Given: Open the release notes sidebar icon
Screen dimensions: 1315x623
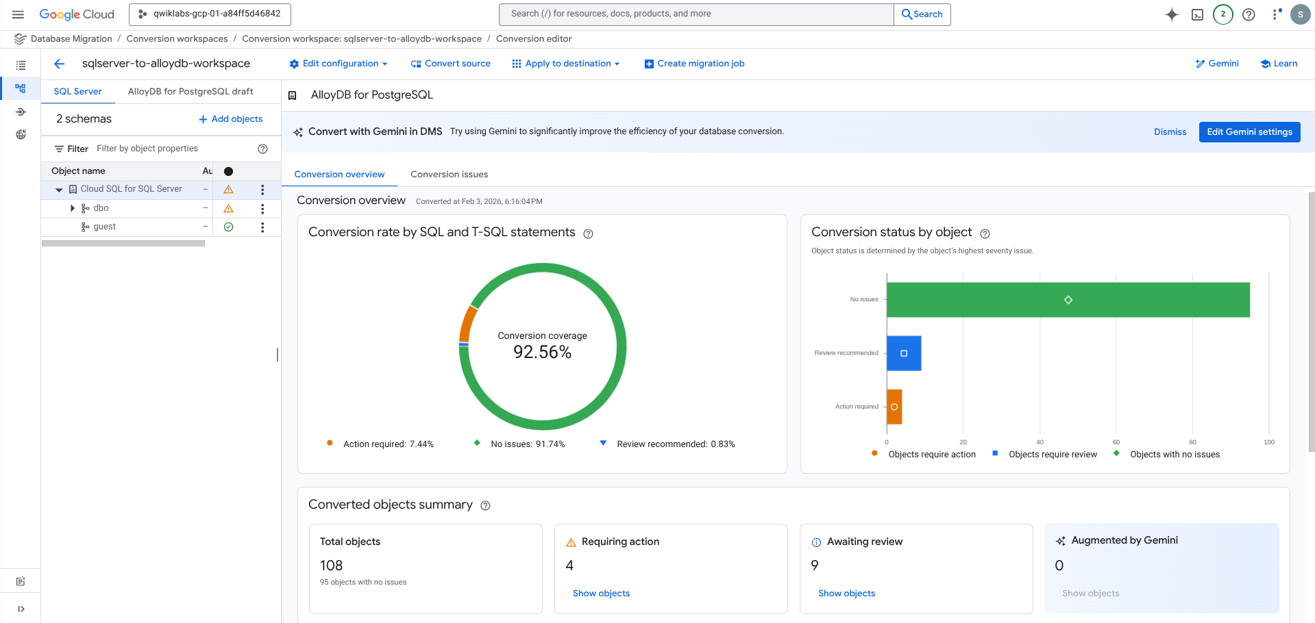Looking at the screenshot, I should tap(21, 581).
